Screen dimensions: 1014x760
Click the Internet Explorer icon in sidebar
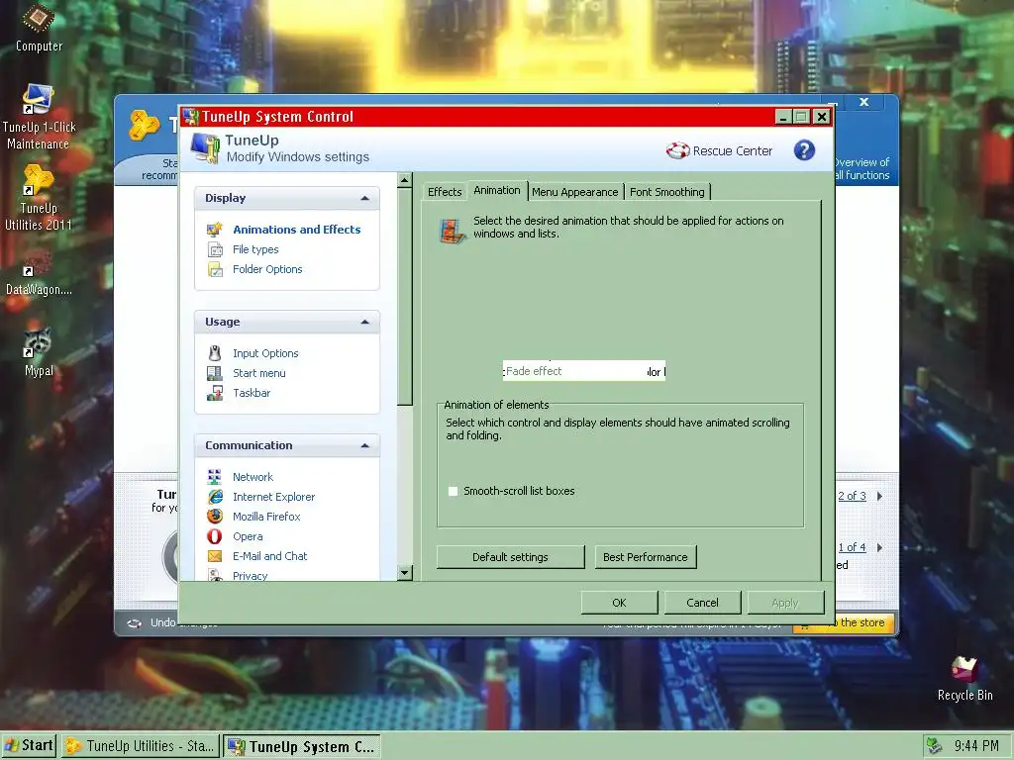[215, 497]
